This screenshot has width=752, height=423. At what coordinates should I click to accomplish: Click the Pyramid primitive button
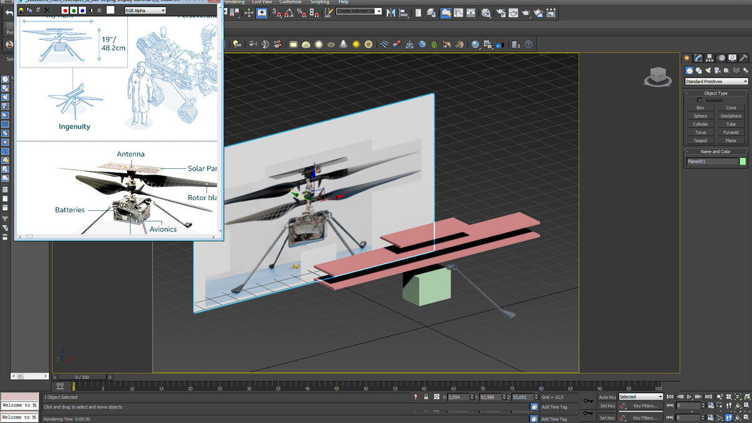point(731,132)
